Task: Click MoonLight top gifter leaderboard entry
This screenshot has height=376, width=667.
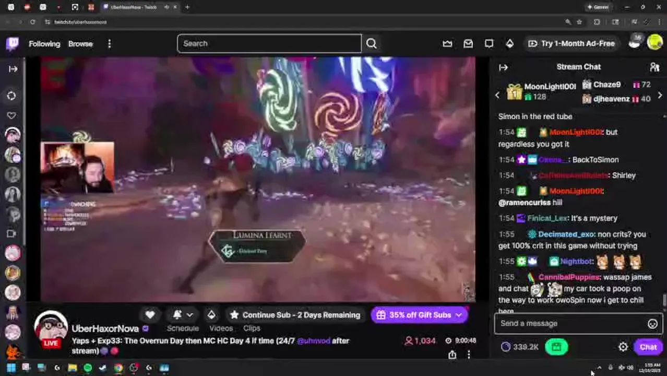Action: tap(541, 91)
